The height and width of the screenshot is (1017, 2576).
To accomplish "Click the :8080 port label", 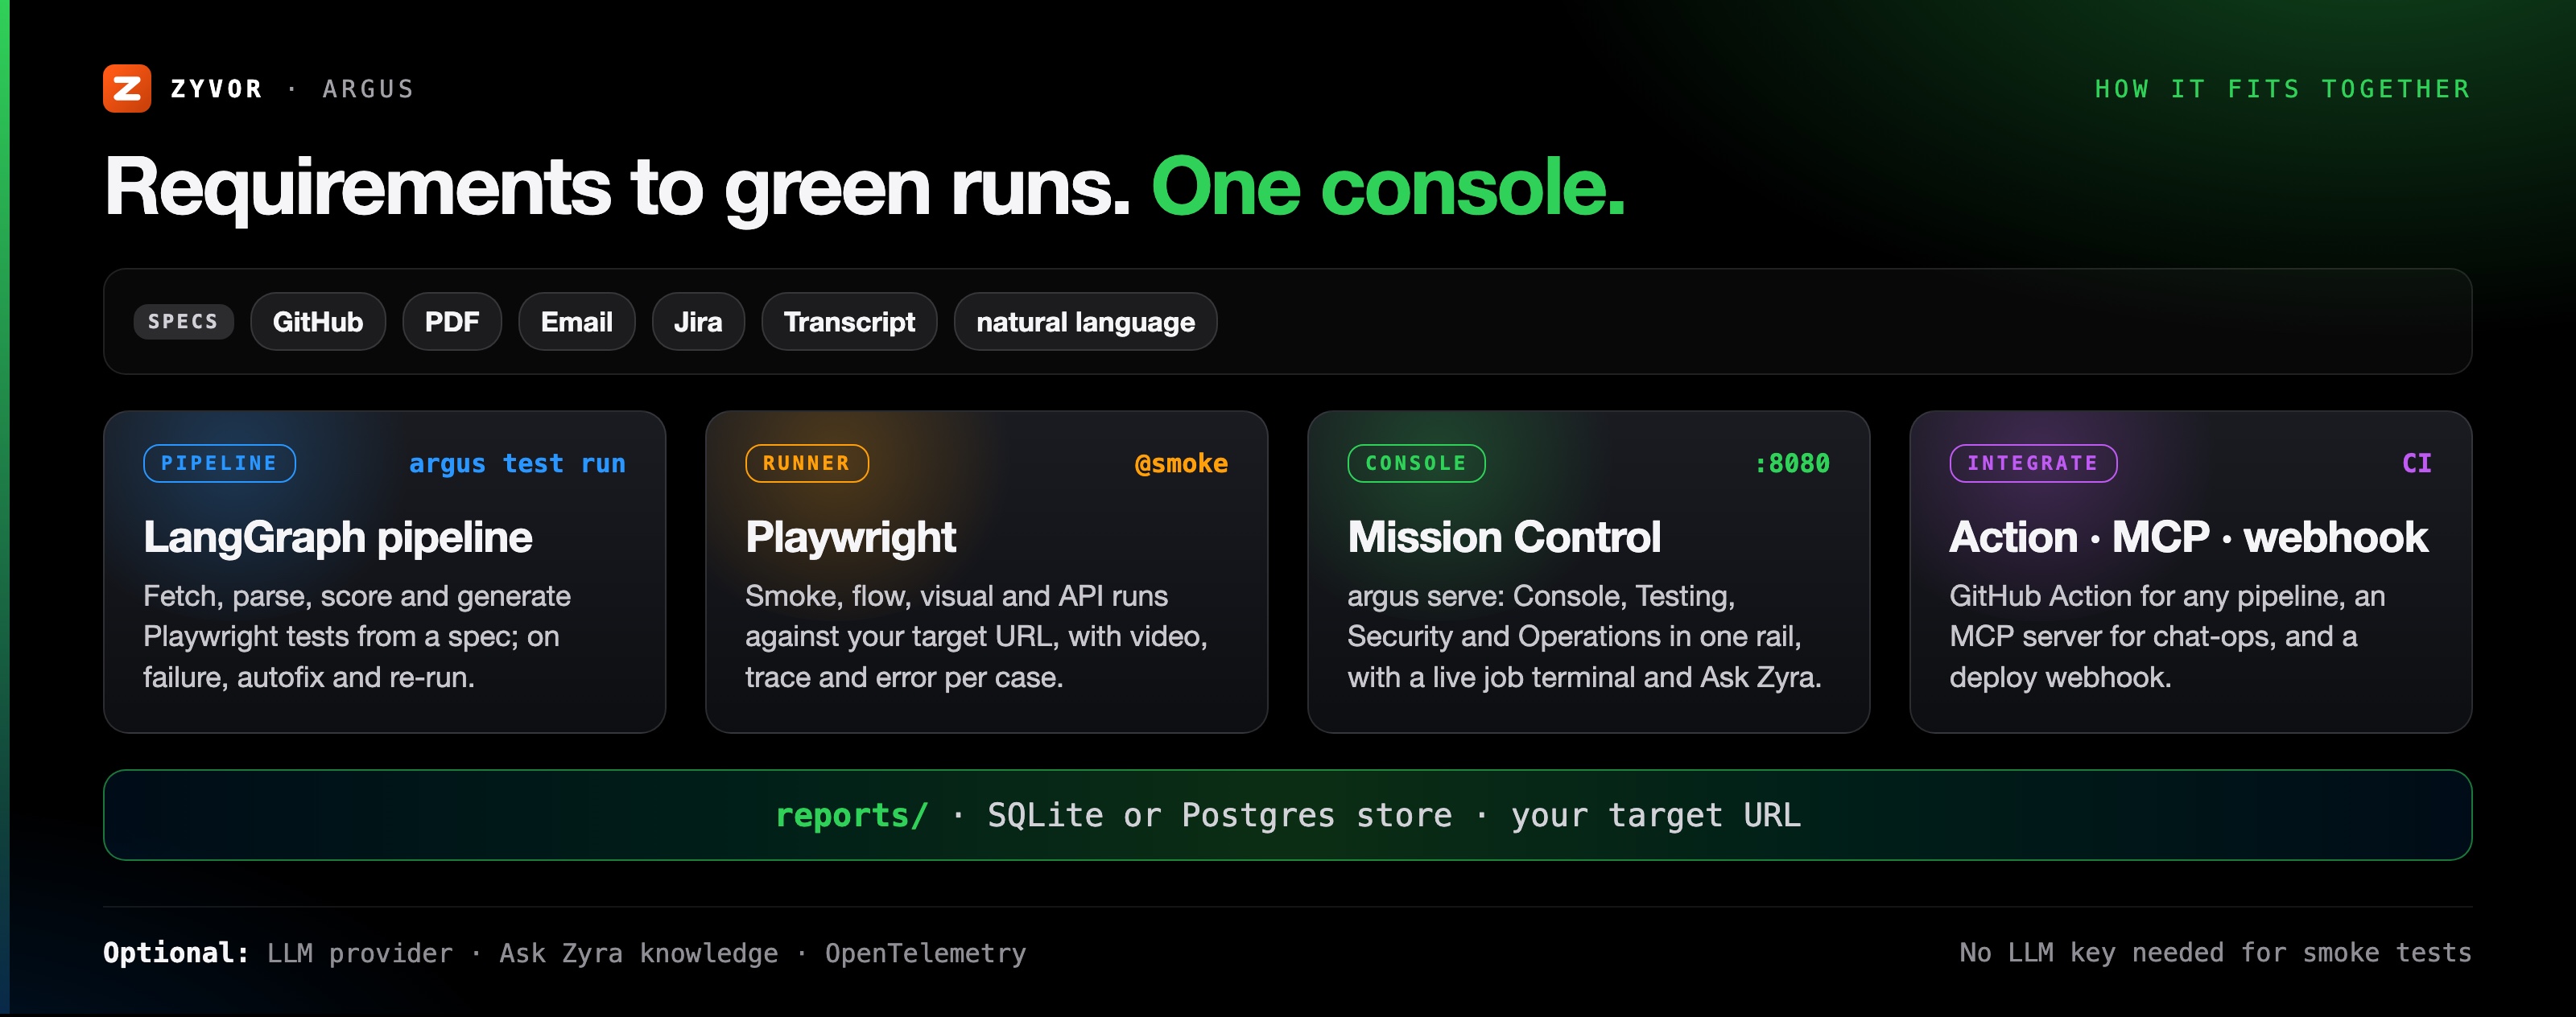I will tap(1792, 463).
